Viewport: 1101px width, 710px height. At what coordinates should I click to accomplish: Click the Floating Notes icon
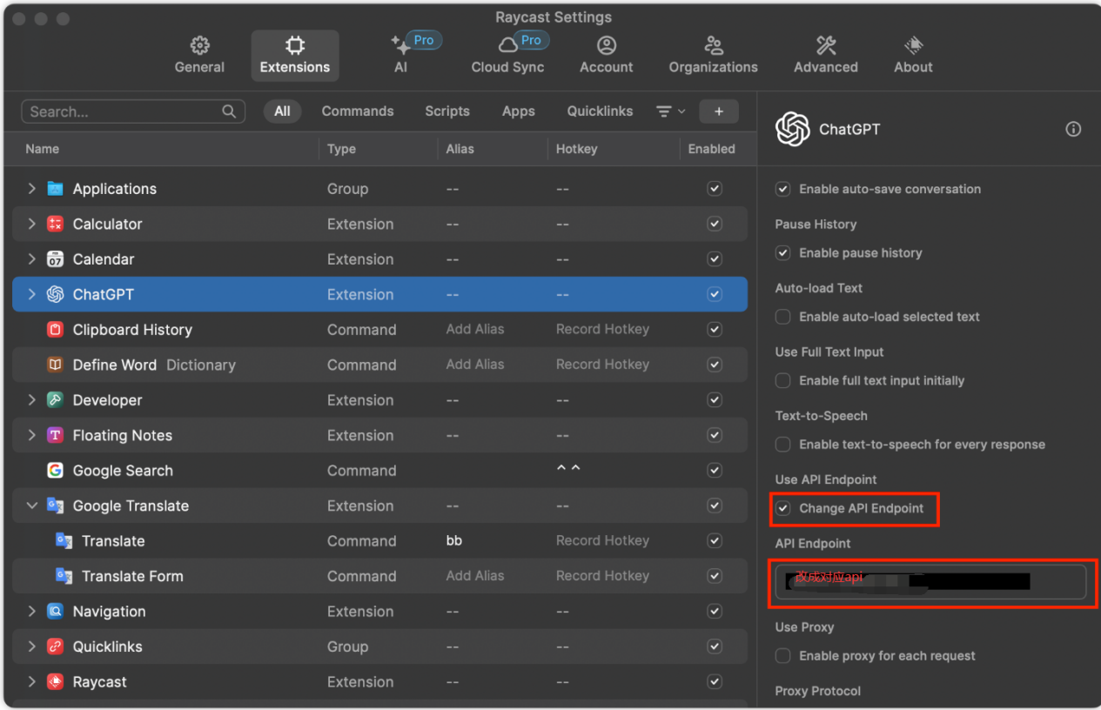click(56, 435)
